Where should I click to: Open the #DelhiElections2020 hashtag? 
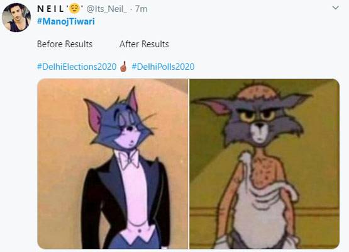click(77, 67)
